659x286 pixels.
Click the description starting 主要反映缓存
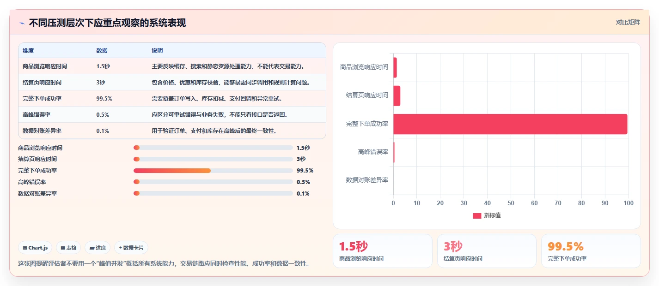228,66
